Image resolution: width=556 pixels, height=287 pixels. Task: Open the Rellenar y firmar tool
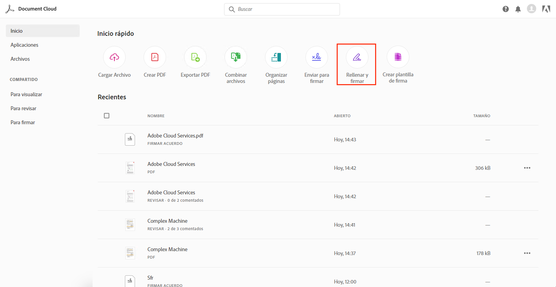coord(357,57)
